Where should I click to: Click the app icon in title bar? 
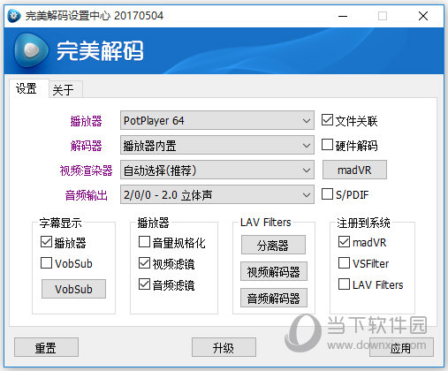pos(14,16)
